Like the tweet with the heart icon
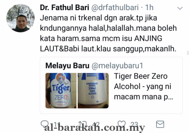The width and height of the screenshot is (189, 133). (122, 124)
